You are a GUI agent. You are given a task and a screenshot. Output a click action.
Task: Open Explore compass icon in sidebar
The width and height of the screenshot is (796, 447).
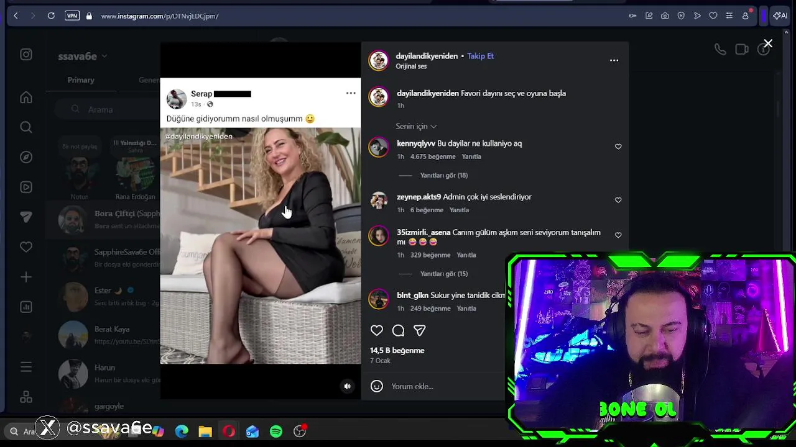click(26, 157)
